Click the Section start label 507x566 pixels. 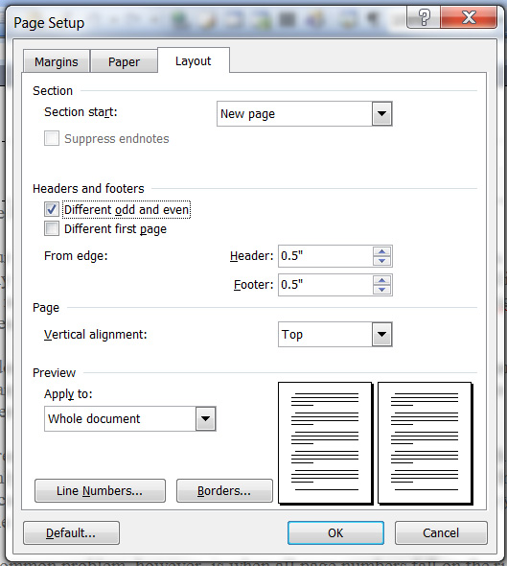81,112
